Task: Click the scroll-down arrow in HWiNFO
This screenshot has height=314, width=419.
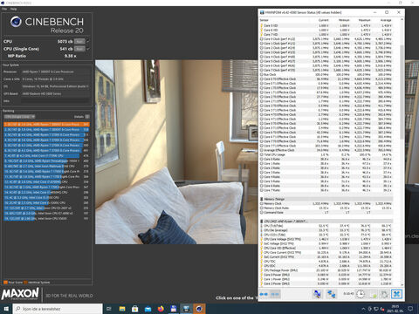Action: click(402, 284)
